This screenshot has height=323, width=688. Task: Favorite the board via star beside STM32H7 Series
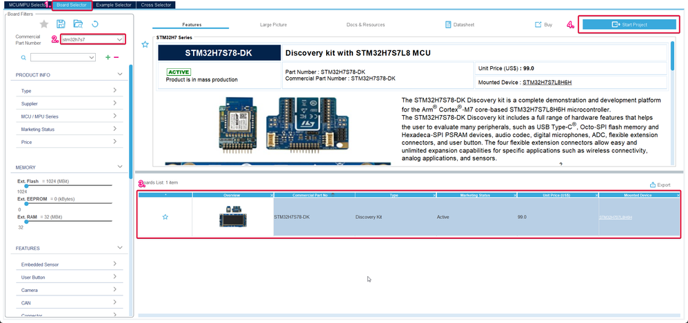(145, 44)
